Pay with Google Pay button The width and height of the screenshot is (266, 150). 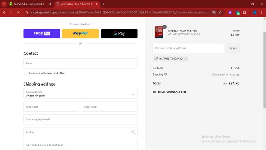(x=119, y=33)
